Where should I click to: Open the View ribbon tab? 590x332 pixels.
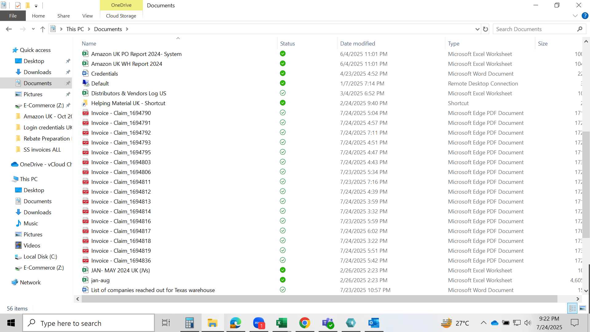pyautogui.click(x=88, y=16)
